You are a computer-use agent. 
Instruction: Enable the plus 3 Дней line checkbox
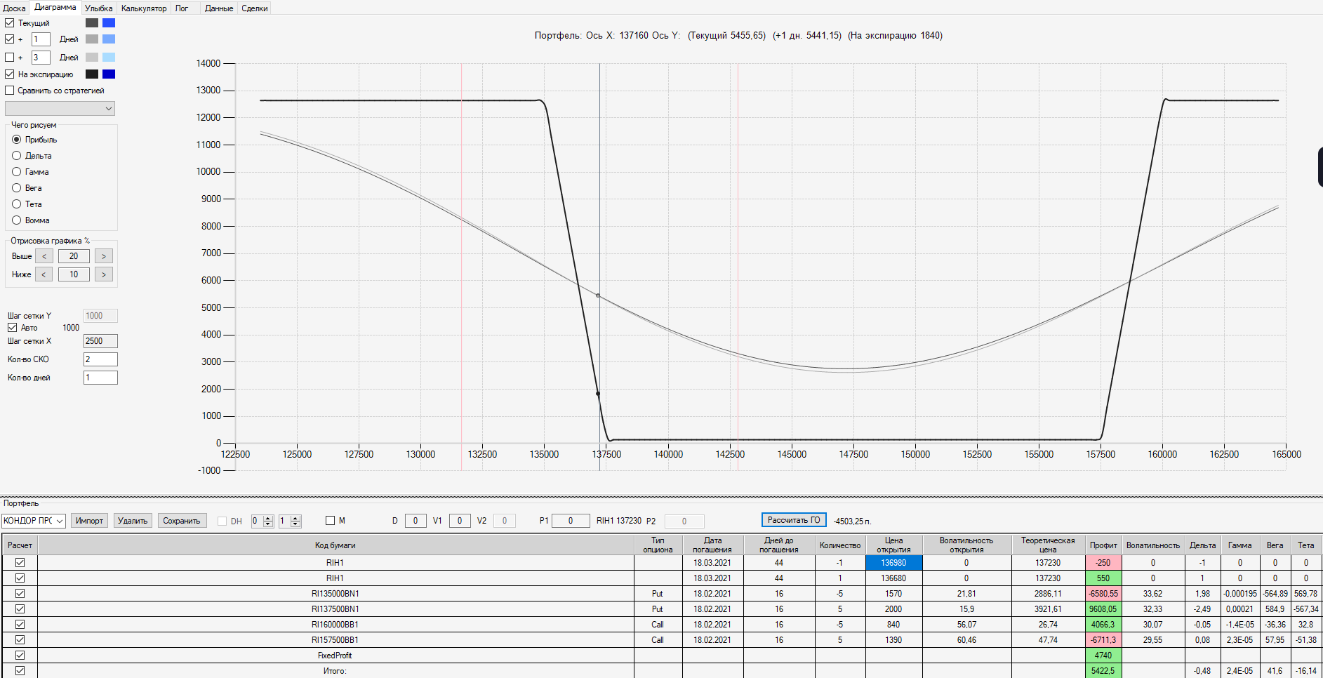10,58
